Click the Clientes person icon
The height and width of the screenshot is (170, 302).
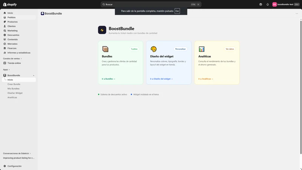5,26
